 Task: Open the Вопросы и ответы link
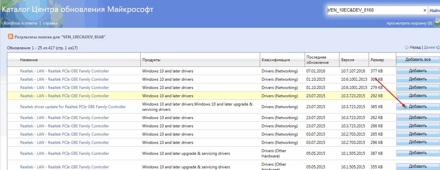(x=21, y=23)
